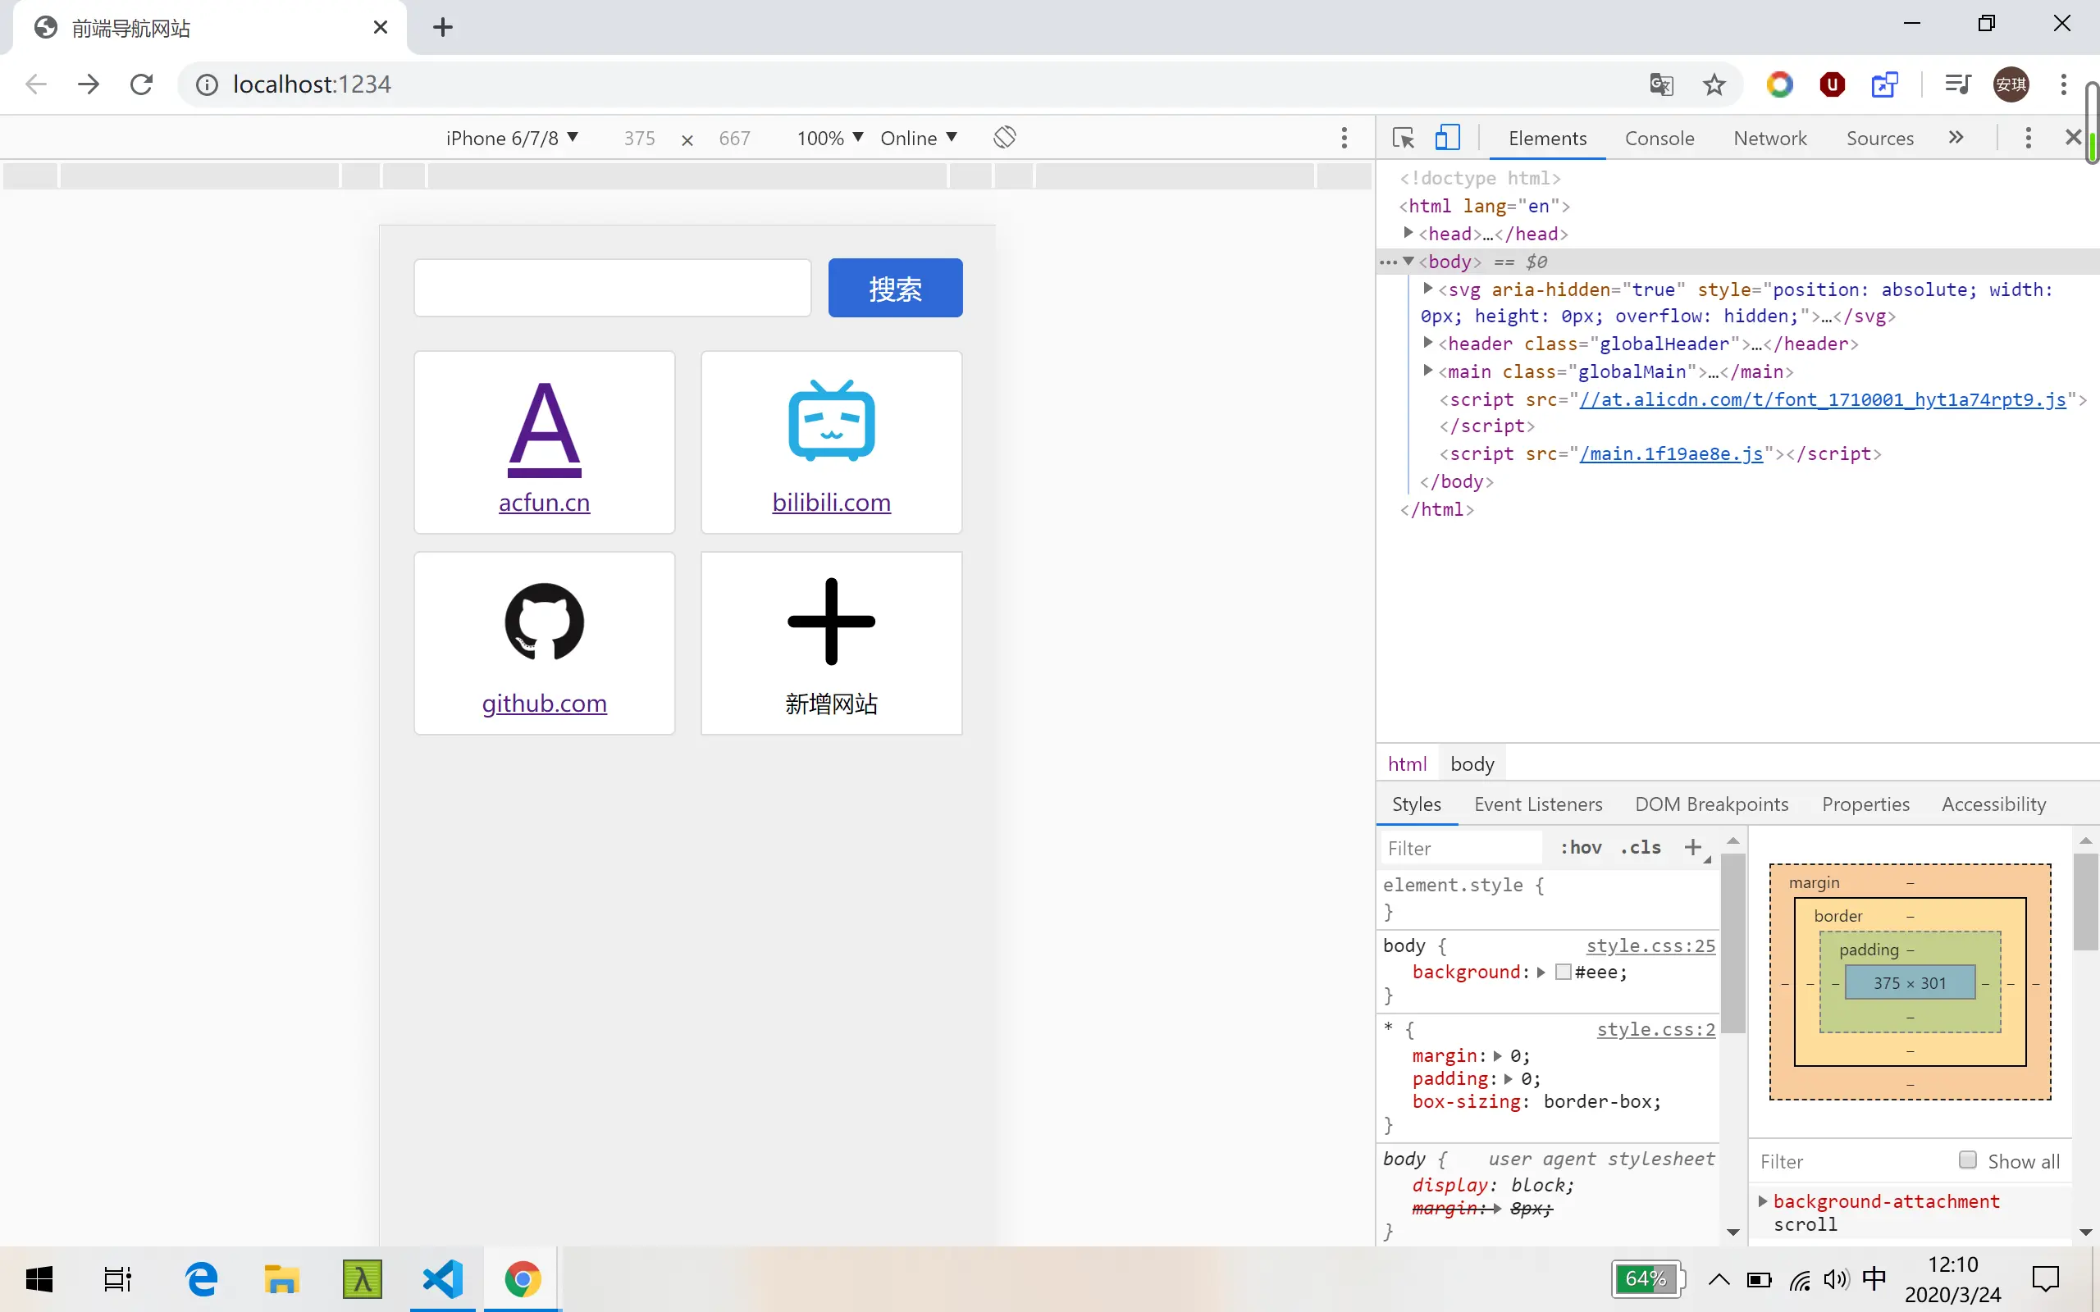Click the rotate device orientation icon

click(1004, 137)
